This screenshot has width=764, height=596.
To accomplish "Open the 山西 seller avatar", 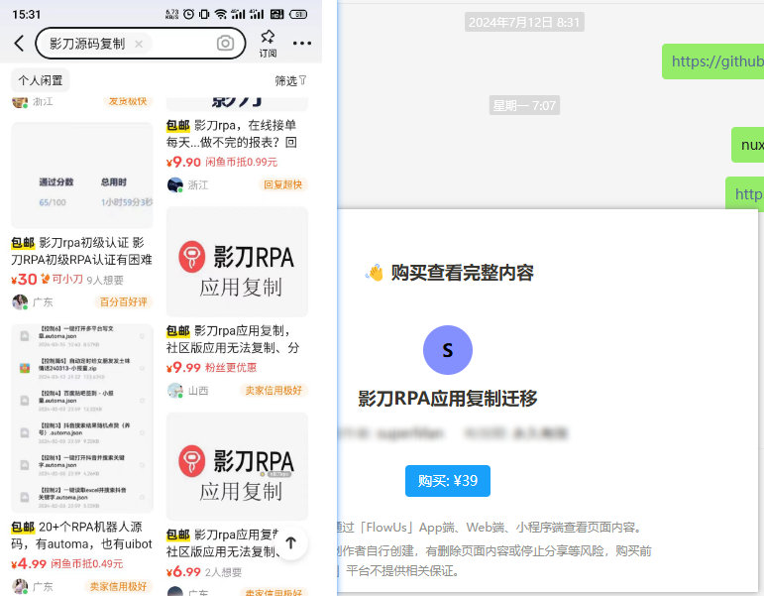I will click(x=175, y=390).
